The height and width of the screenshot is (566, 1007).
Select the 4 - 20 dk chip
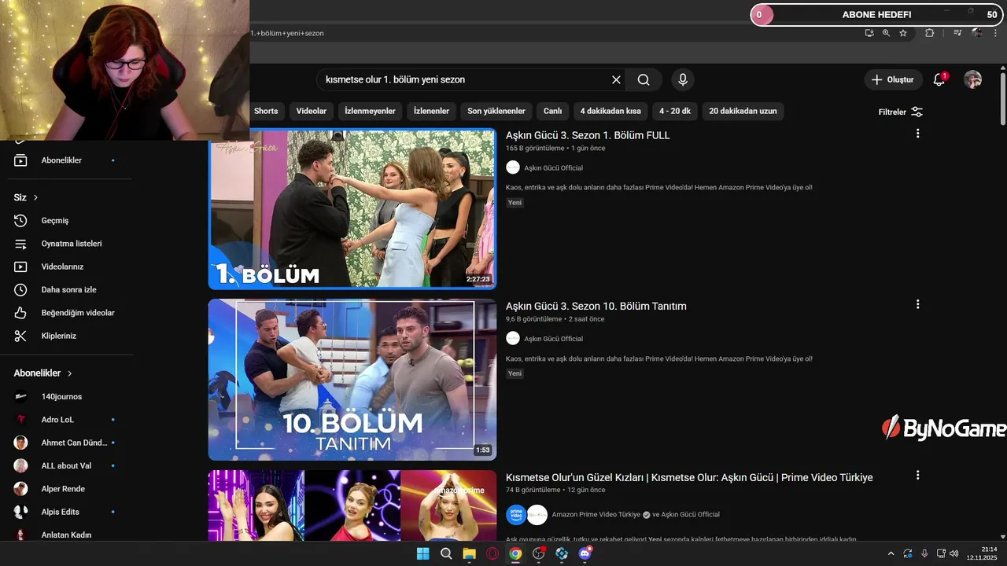(x=675, y=111)
